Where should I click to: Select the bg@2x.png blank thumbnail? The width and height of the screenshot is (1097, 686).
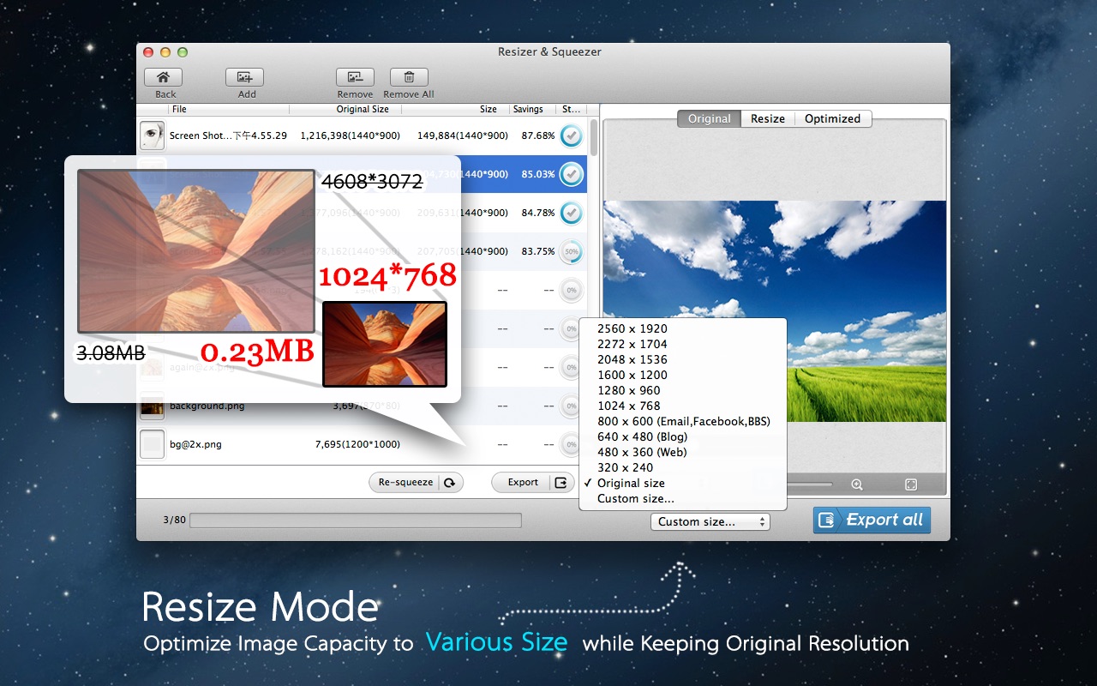(x=152, y=444)
